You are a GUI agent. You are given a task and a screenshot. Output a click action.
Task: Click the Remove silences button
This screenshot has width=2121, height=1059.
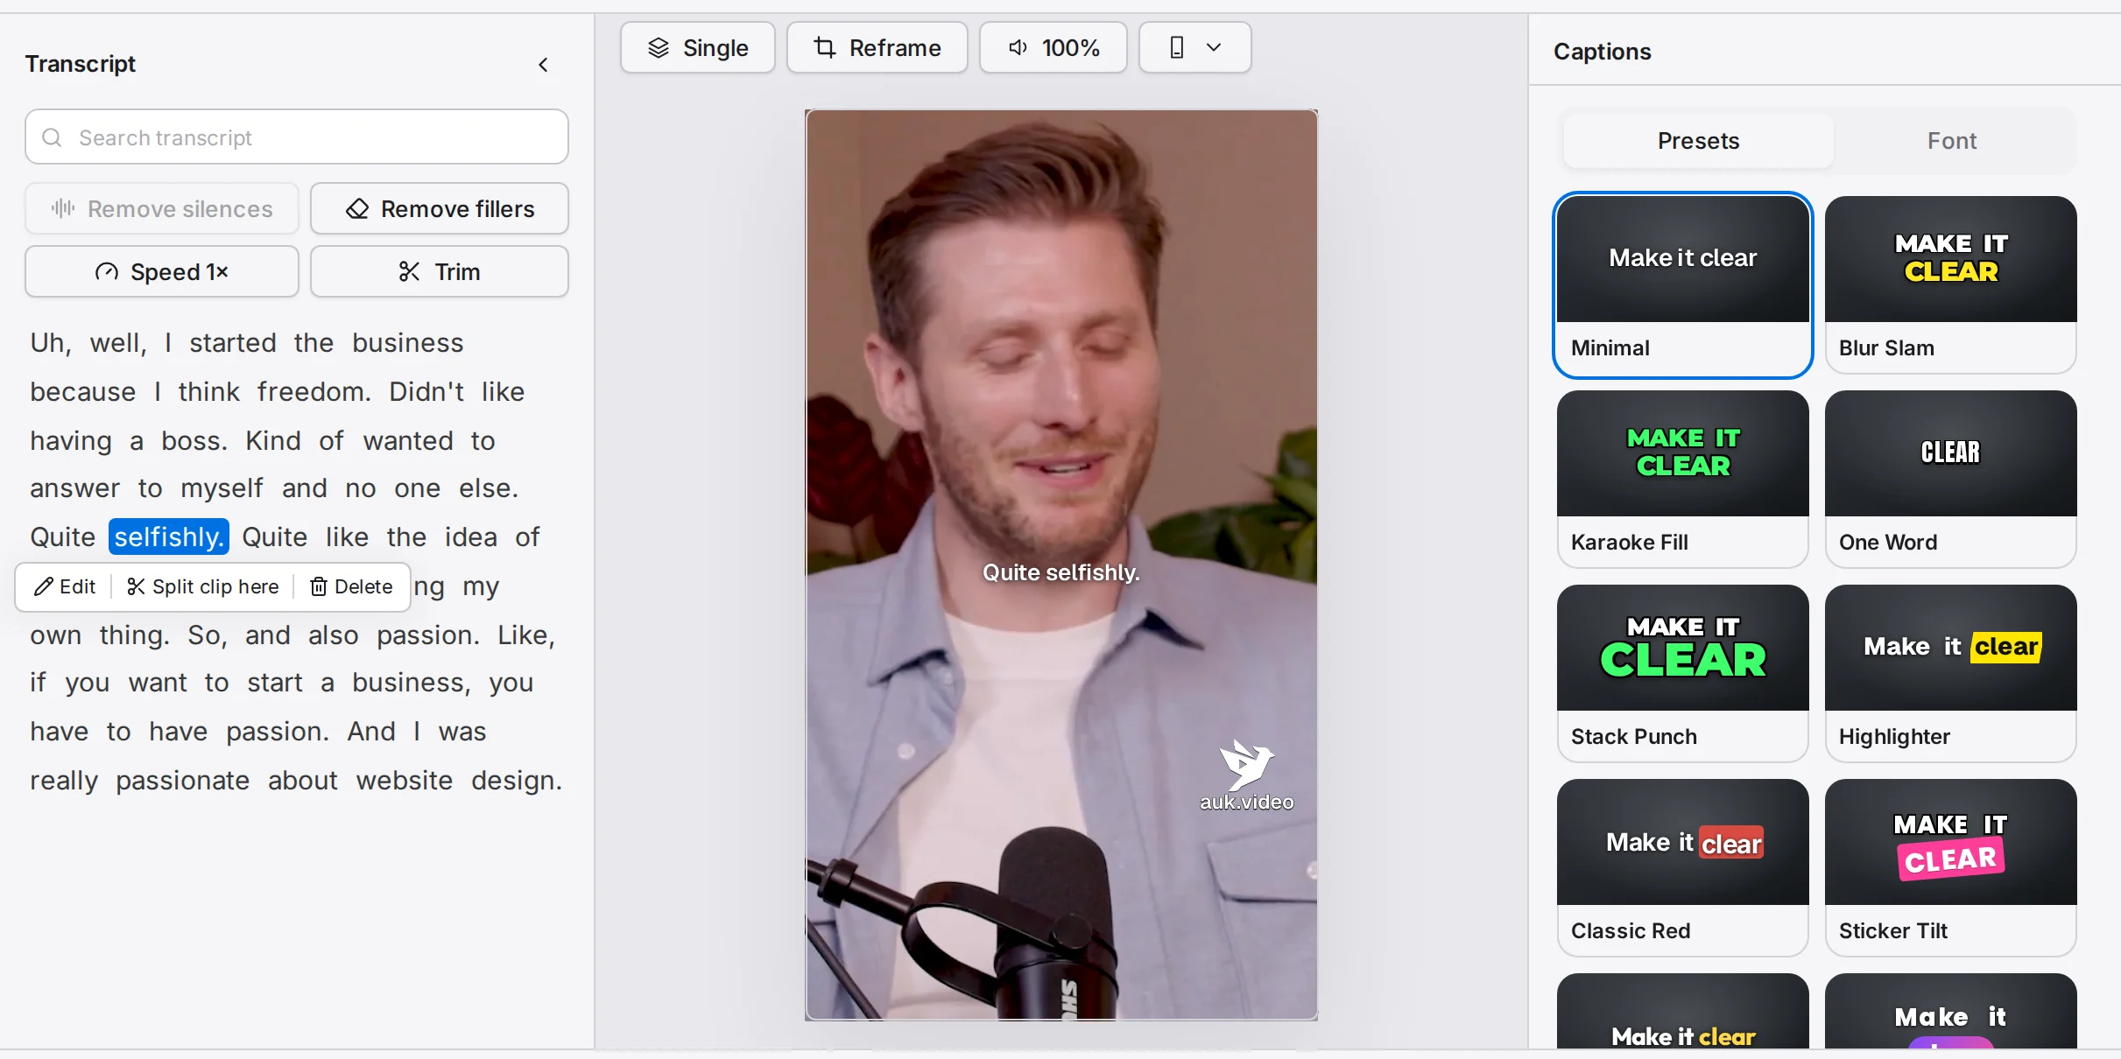[x=162, y=209]
